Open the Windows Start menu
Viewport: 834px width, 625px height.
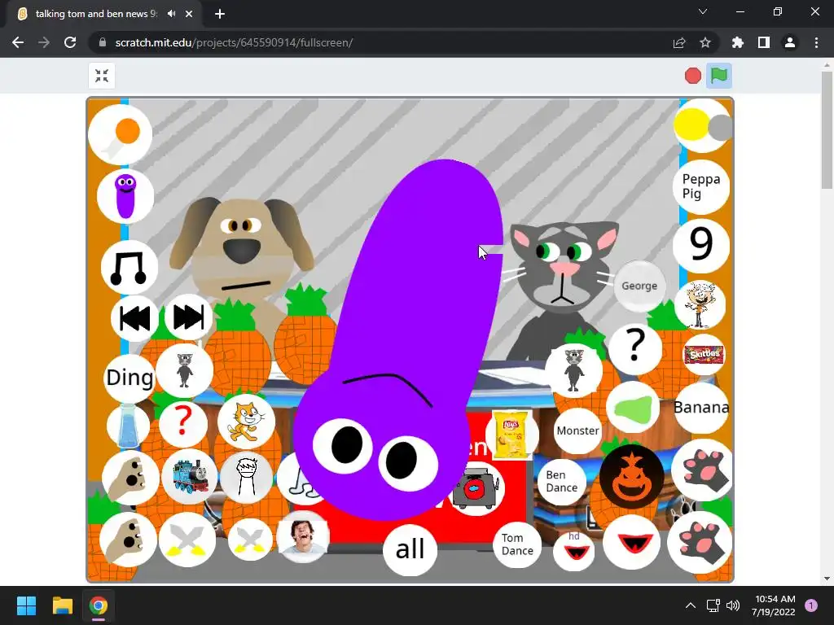pyautogui.click(x=26, y=605)
